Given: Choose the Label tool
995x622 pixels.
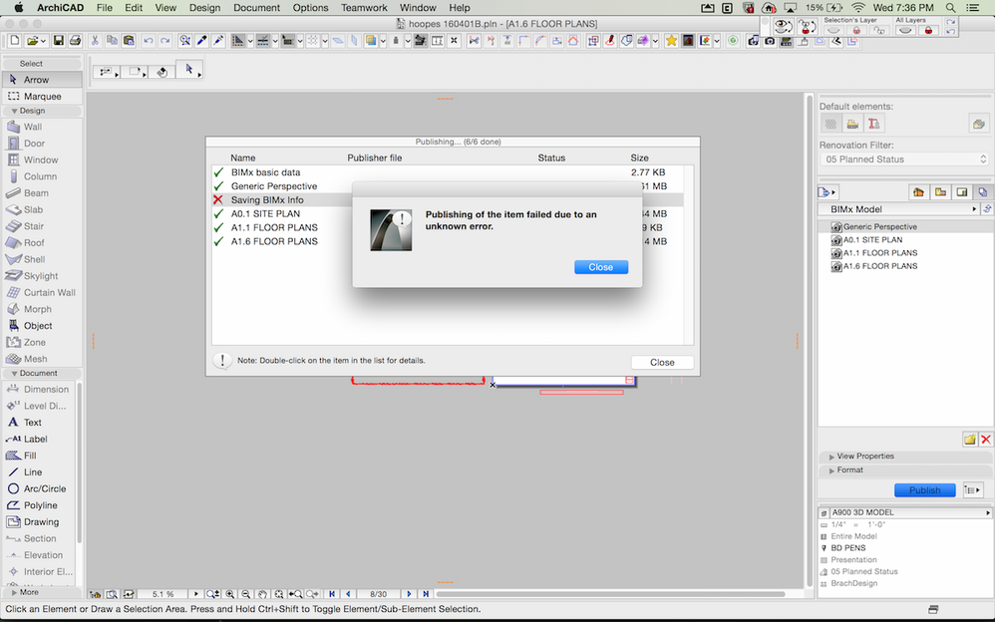Looking at the screenshot, I should 39,439.
